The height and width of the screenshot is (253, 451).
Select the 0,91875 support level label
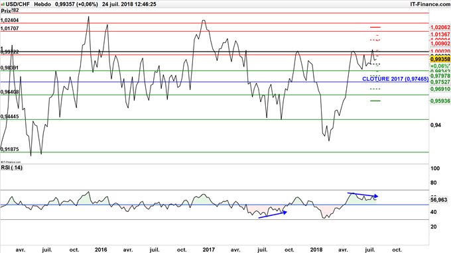click(x=10, y=149)
